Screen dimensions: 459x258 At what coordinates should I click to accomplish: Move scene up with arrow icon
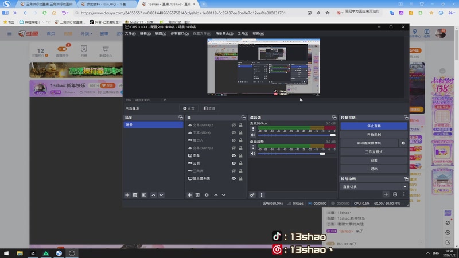point(153,195)
